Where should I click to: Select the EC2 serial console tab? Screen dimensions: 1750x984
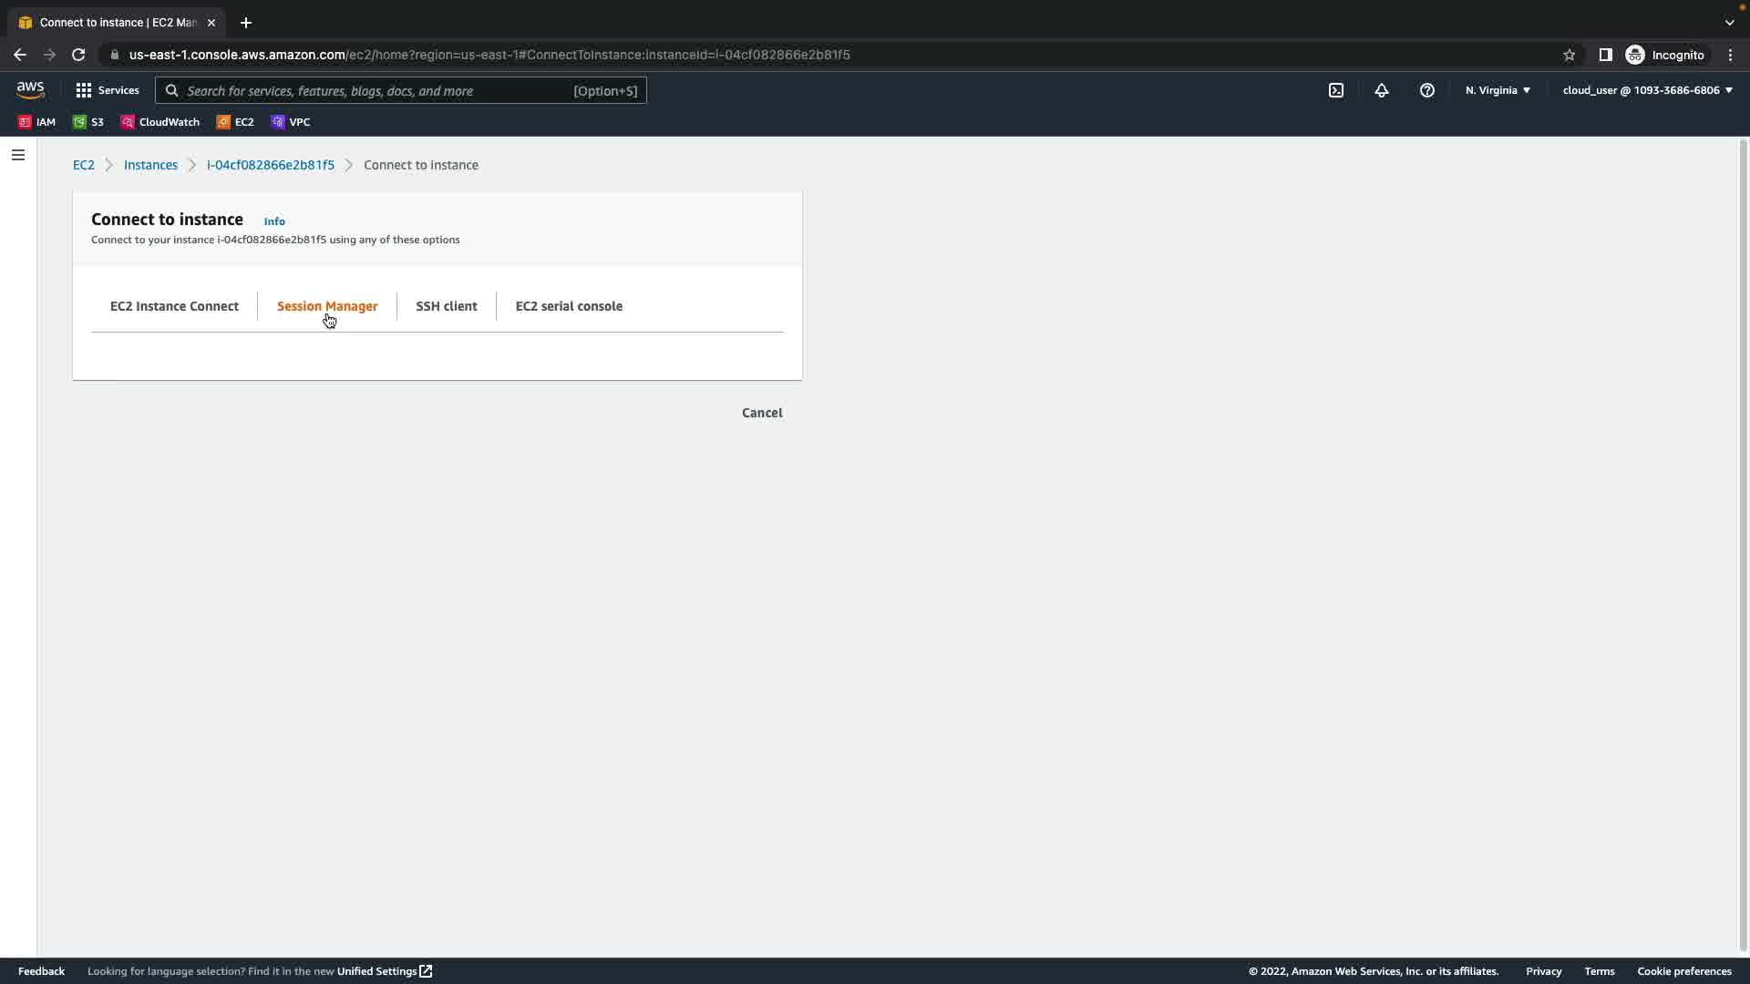point(569,306)
